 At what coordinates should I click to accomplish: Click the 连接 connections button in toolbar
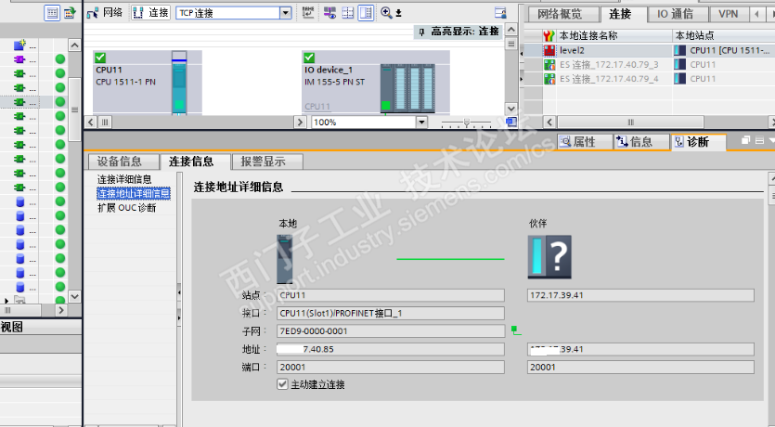150,12
